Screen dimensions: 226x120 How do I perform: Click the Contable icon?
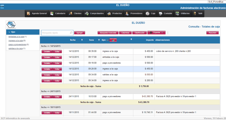click(160, 13)
